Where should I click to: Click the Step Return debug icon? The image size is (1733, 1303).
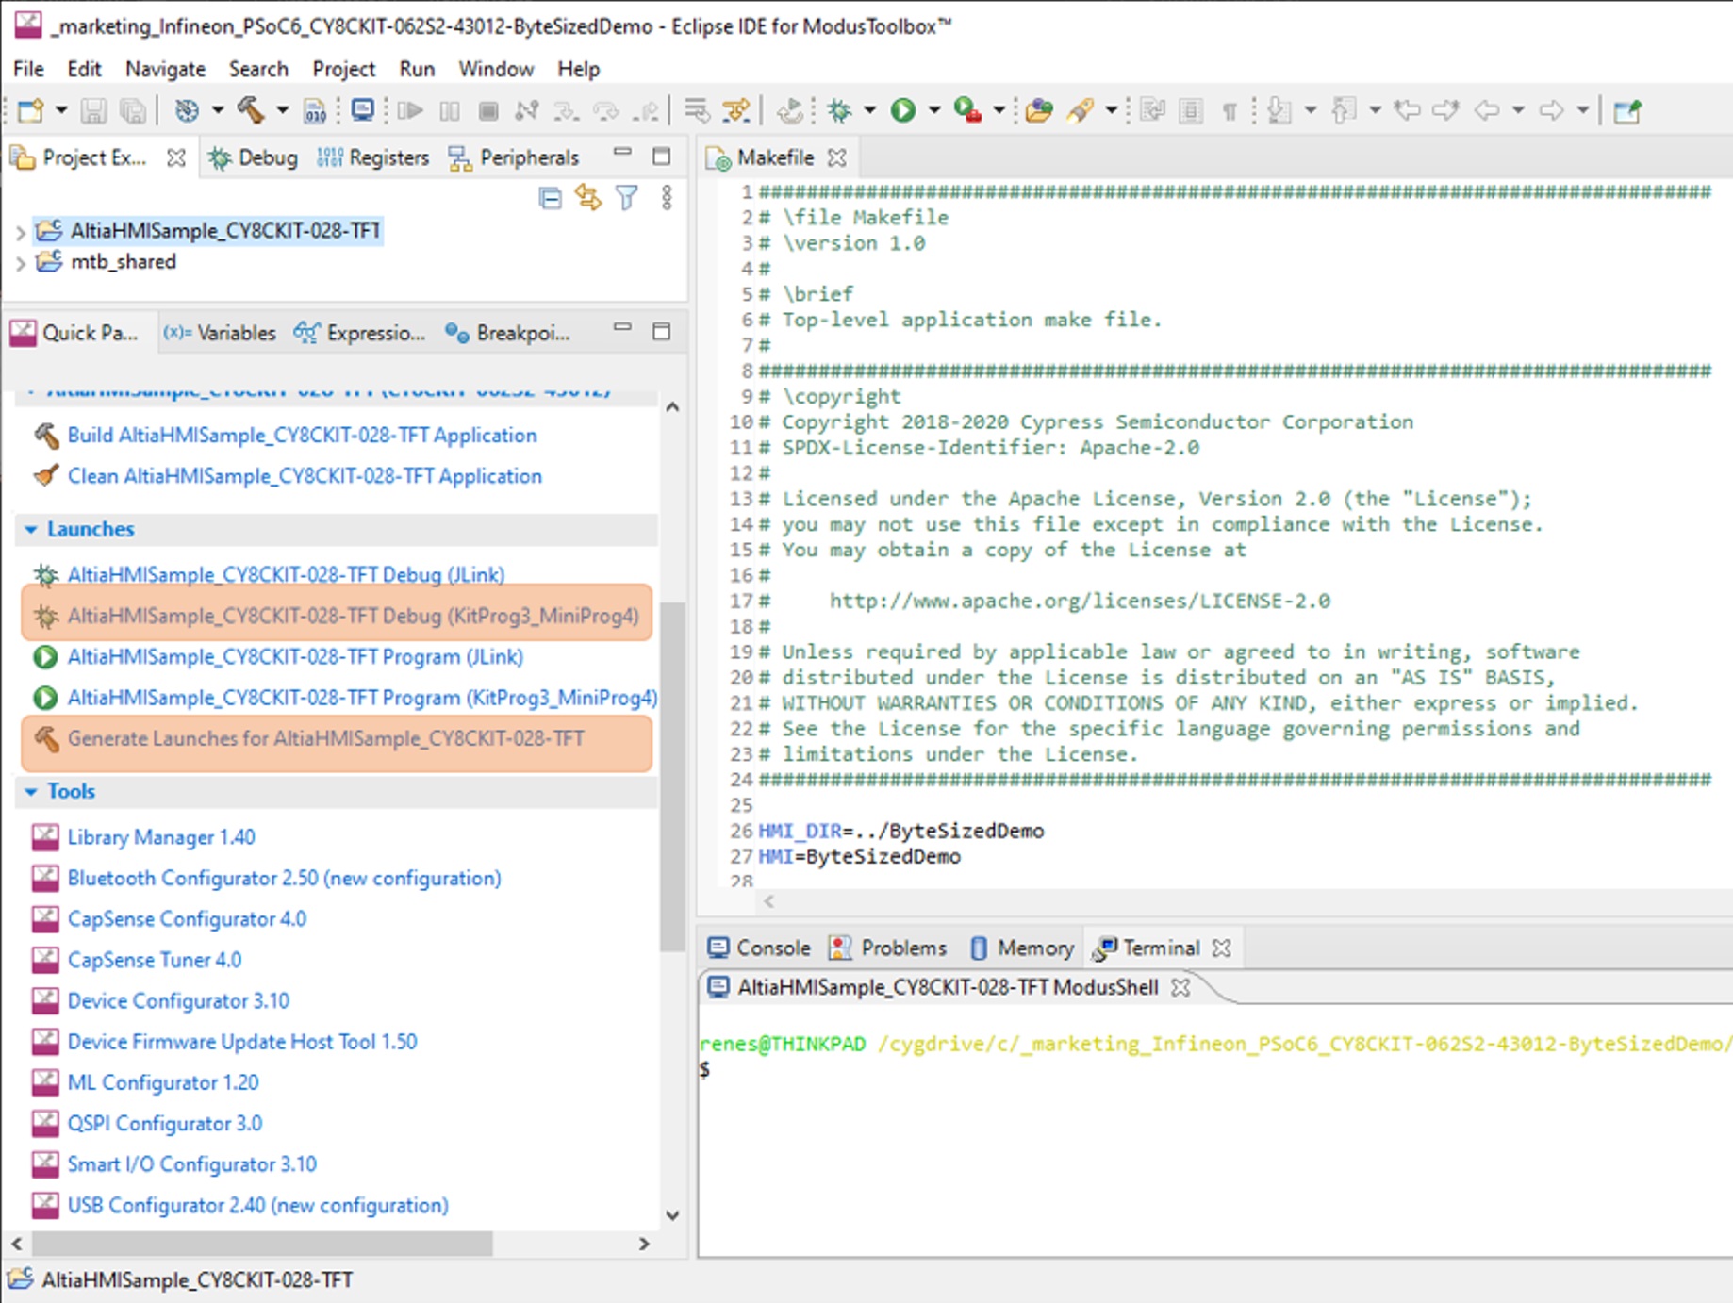coord(647,110)
